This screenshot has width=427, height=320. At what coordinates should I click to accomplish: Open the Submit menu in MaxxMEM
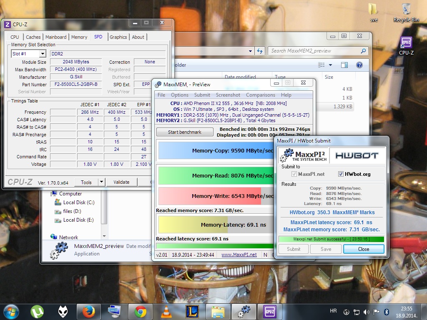(202, 95)
